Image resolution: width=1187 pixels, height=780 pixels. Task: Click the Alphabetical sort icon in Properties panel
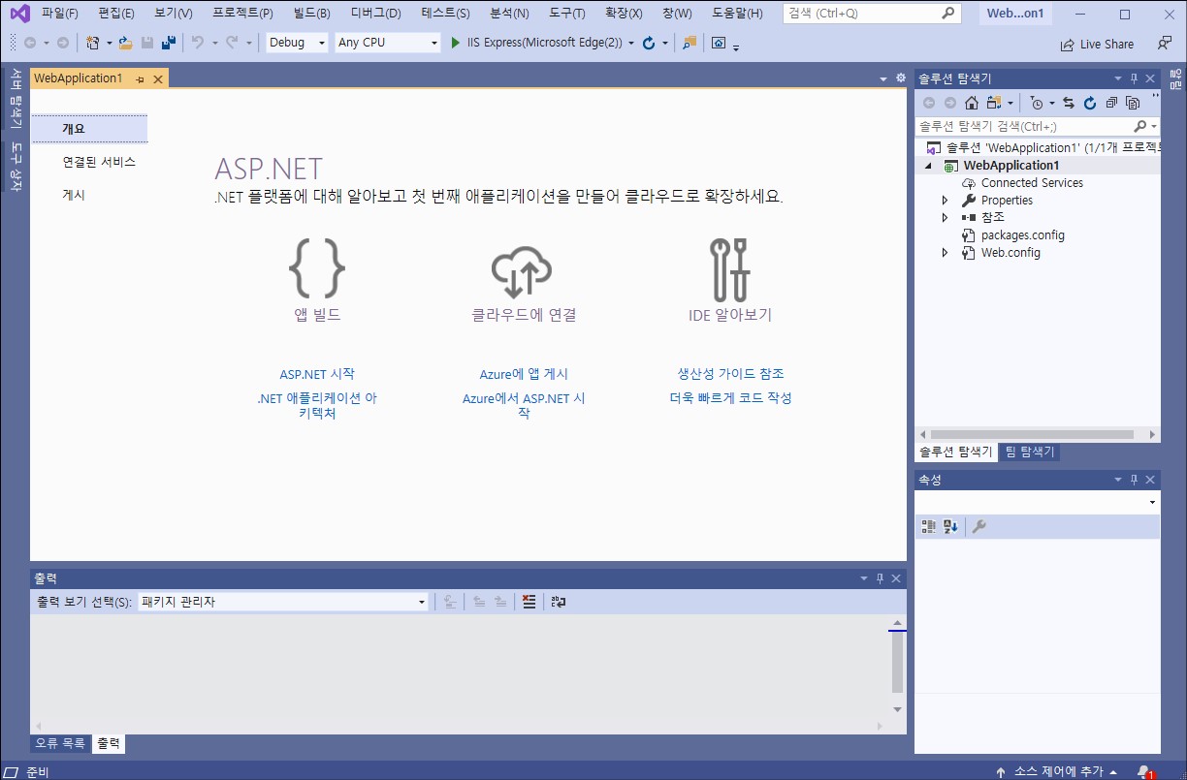(951, 526)
